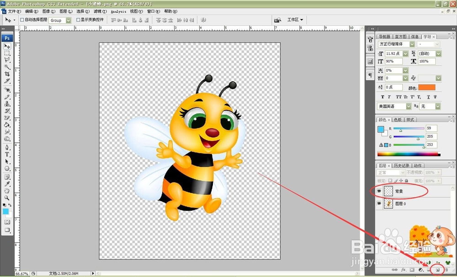Hide the 背景 layer with eye icon
The image size is (457, 277).
click(x=379, y=191)
